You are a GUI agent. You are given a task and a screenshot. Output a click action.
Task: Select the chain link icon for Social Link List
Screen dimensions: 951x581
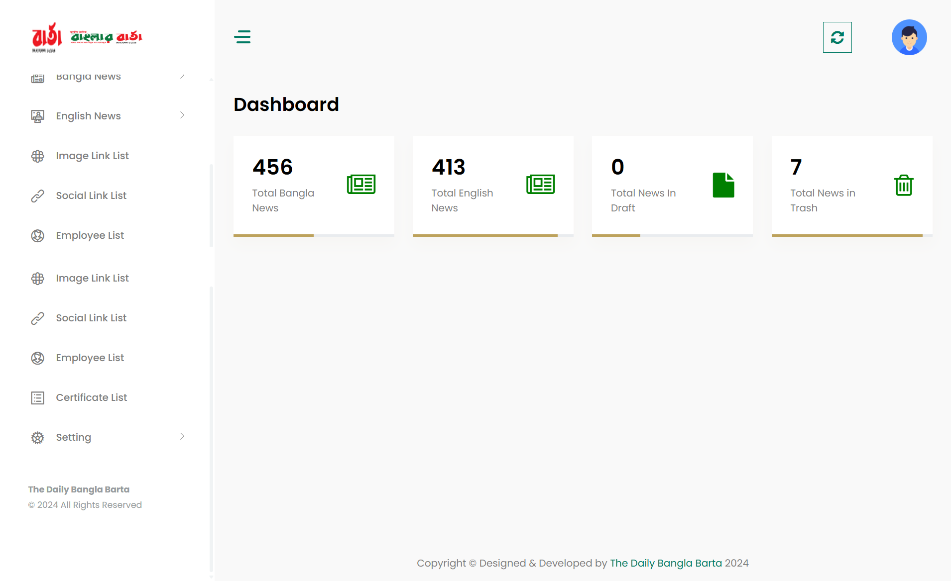37,195
